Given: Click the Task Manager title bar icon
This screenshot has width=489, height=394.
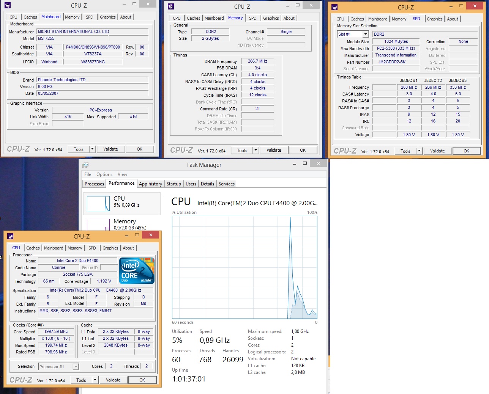Looking at the screenshot, I should tap(85, 165).
